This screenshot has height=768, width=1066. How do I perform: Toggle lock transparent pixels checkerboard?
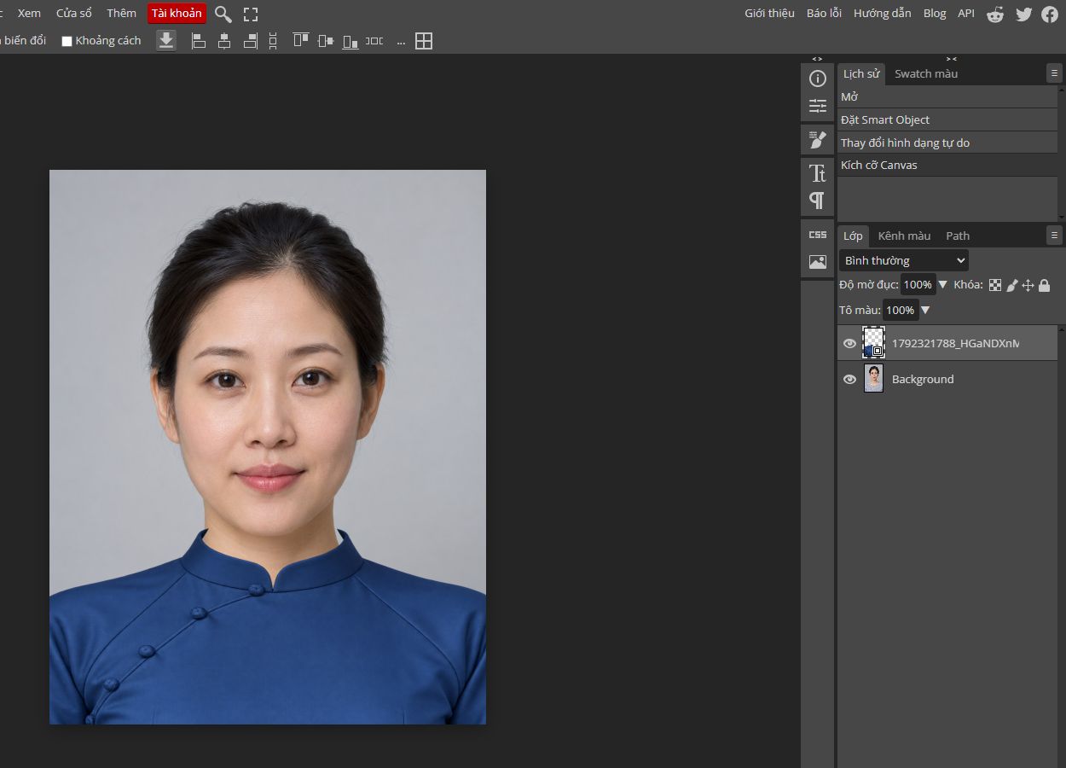995,285
